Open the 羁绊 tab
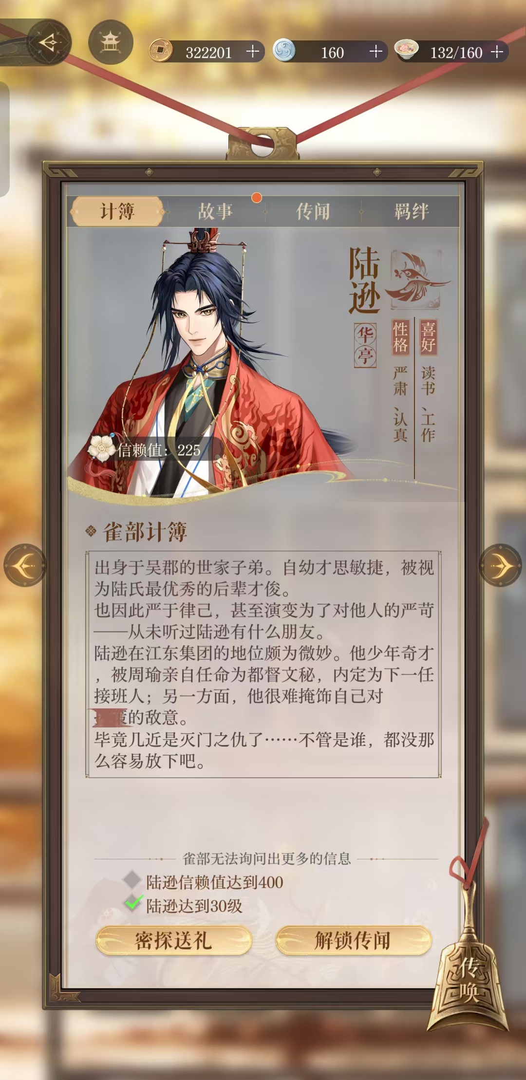The width and height of the screenshot is (526, 1080). pyautogui.click(x=411, y=211)
